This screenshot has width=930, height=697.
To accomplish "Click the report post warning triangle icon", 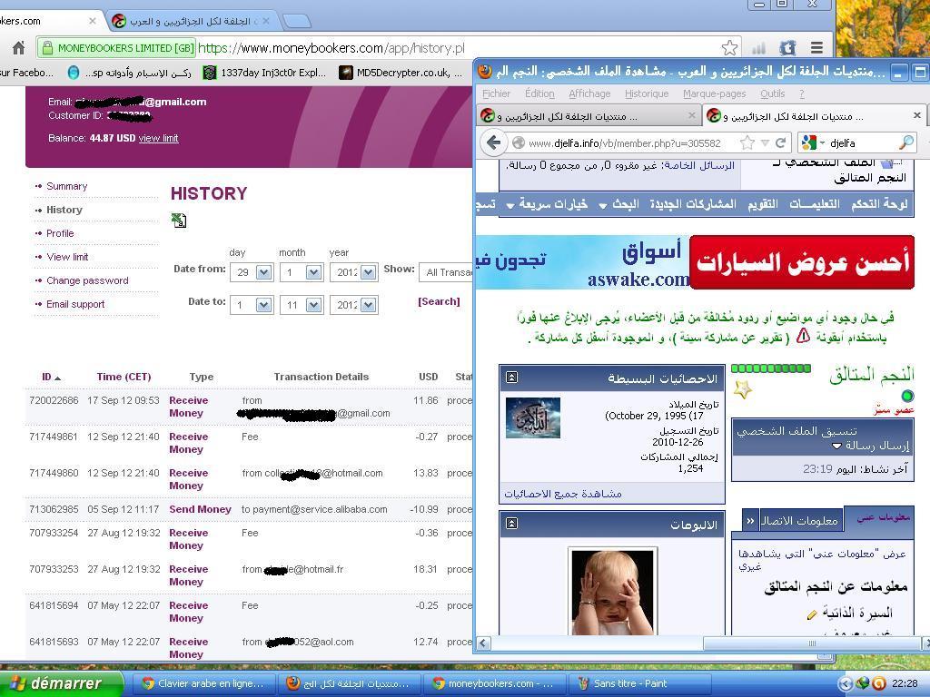I will [x=803, y=337].
